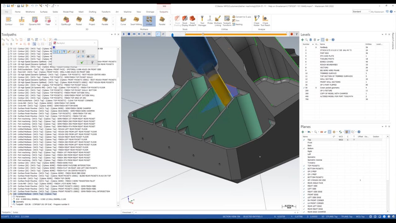Create new plane with plus icon
Screen dimensions: 396x223
(303, 132)
